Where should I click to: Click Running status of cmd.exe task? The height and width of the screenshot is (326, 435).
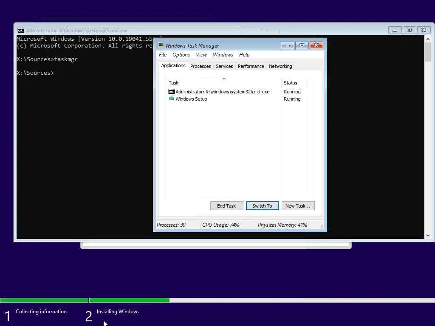coord(292,92)
